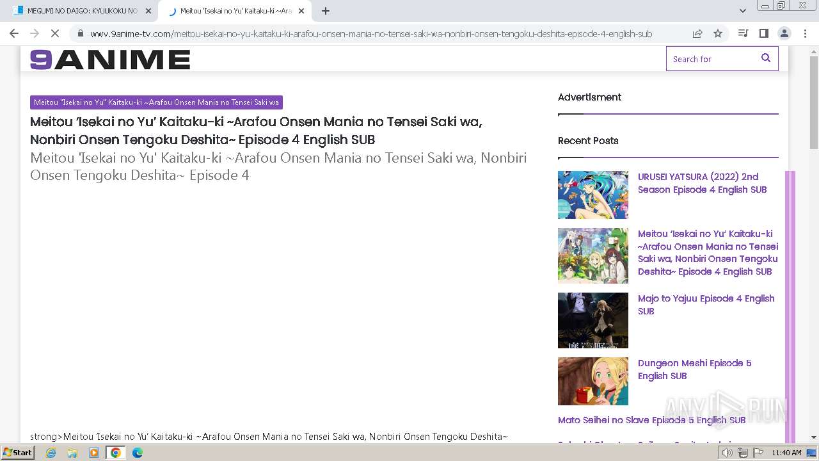This screenshot has height=461, width=819.
Task: Click the page vertical scrollbar thumb
Action: coord(814,103)
